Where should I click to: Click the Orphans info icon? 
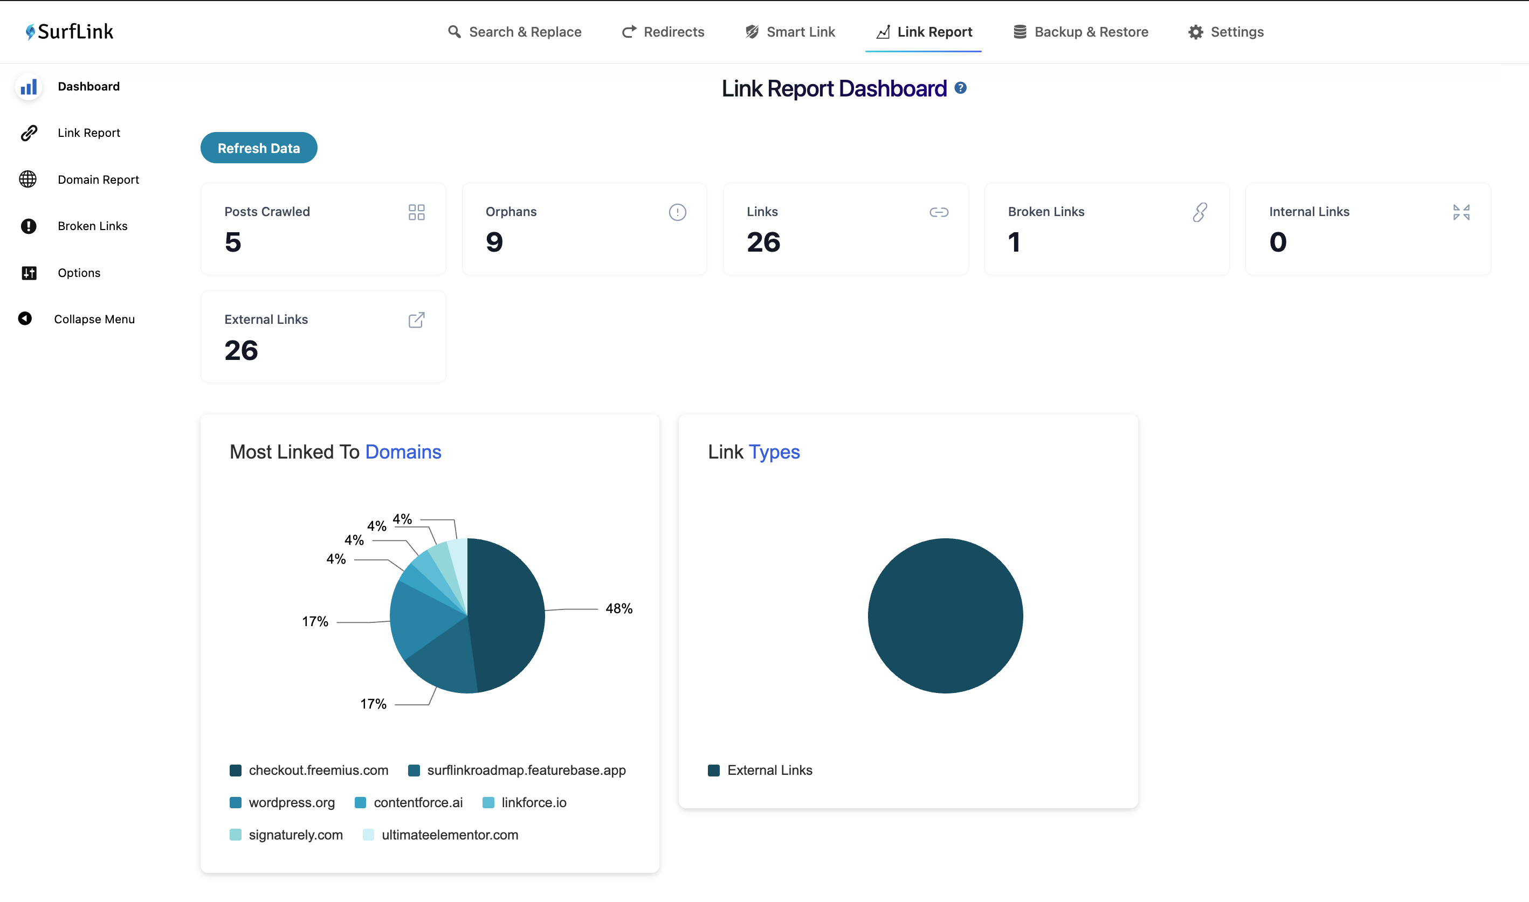pos(677,212)
